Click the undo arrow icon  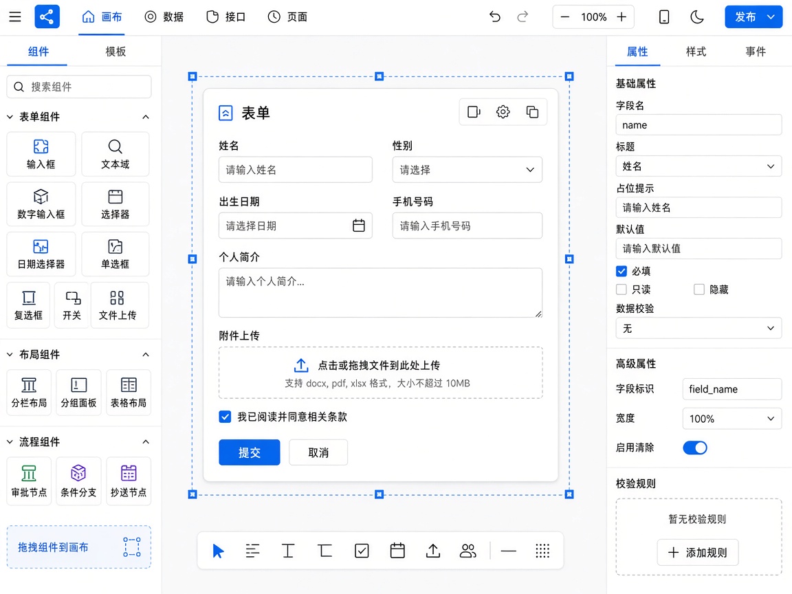(x=494, y=16)
